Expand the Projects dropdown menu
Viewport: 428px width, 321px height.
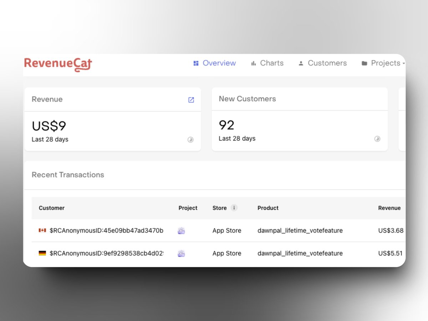coord(383,63)
